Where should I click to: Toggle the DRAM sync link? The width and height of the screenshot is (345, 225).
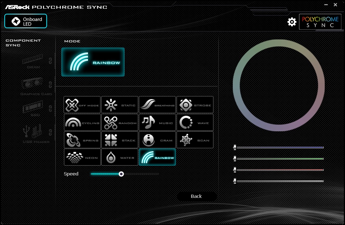click(50, 61)
